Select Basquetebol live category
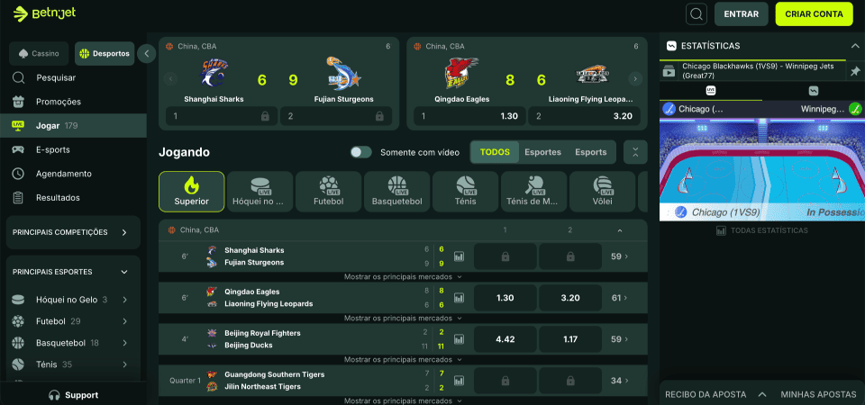 coord(396,192)
